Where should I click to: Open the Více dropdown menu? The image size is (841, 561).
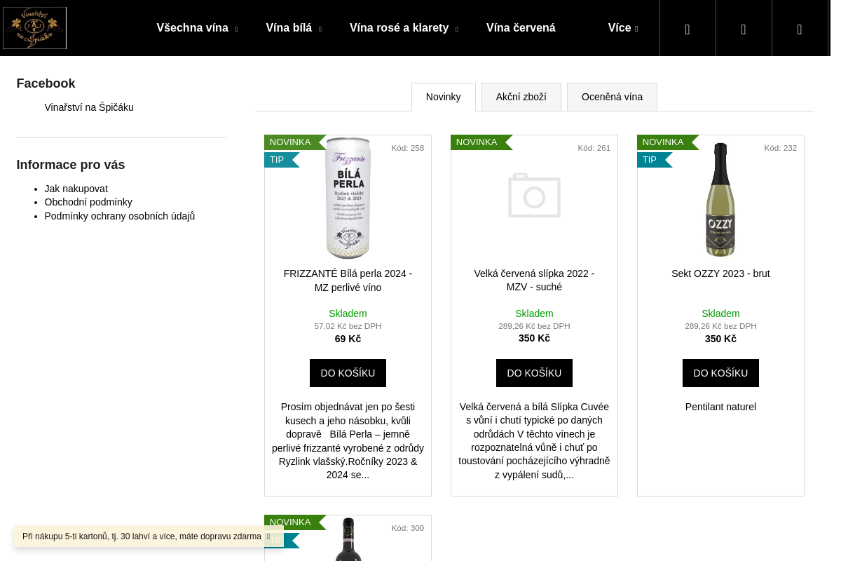(x=622, y=28)
